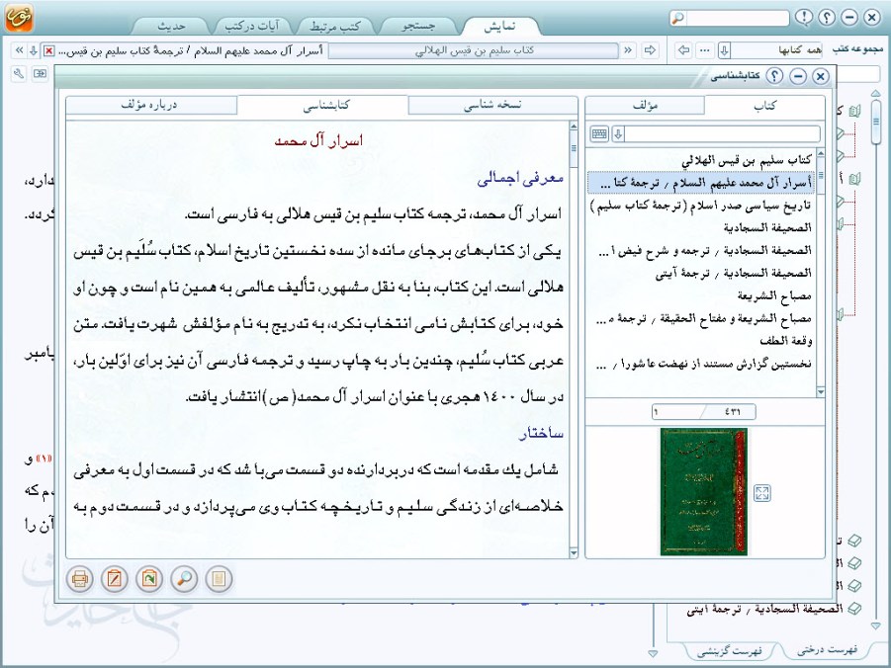Viewport: 891px width, 668px height.
Task: Click the book icon at top of tree
Action: coord(854,112)
